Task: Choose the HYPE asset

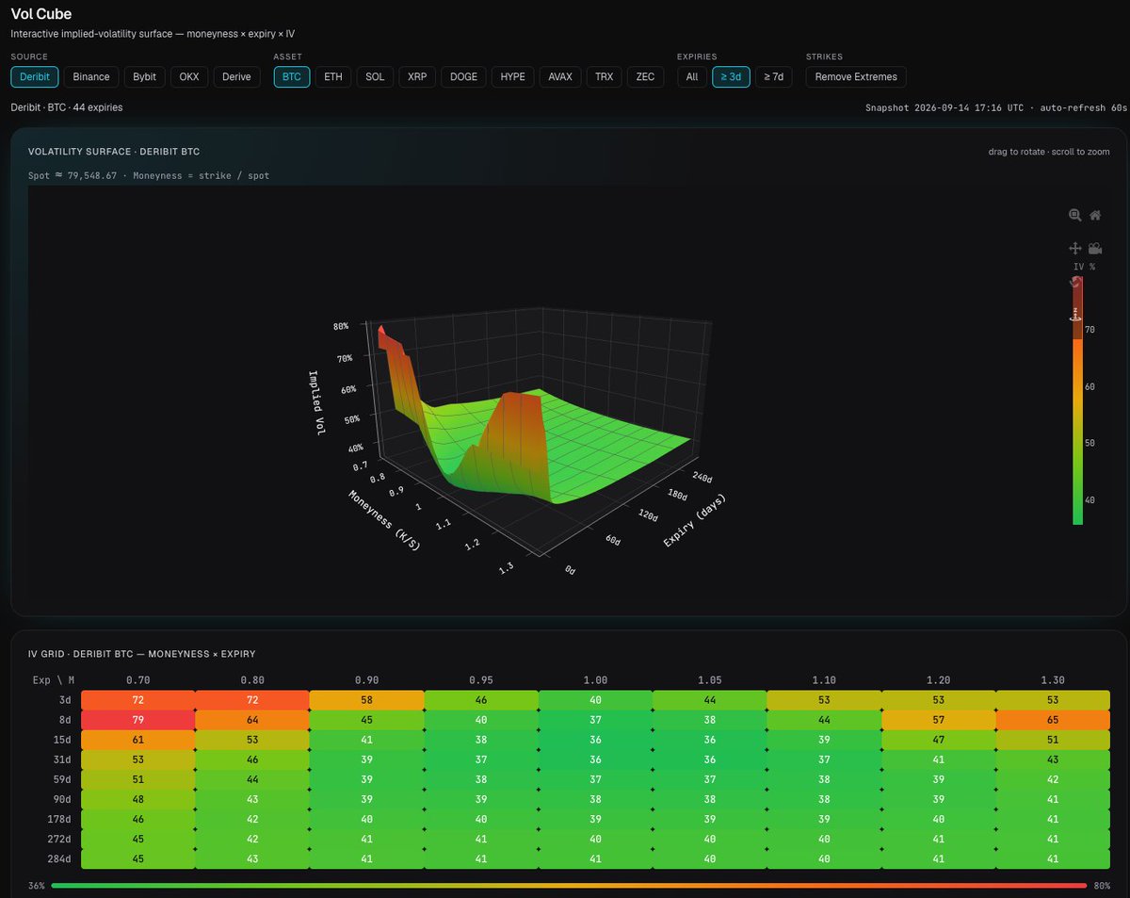Action: (513, 76)
